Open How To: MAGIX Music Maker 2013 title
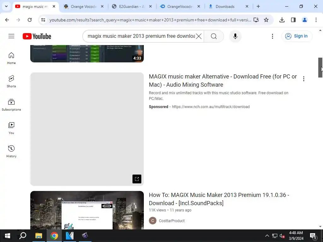This screenshot has width=323, height=242. (219, 199)
